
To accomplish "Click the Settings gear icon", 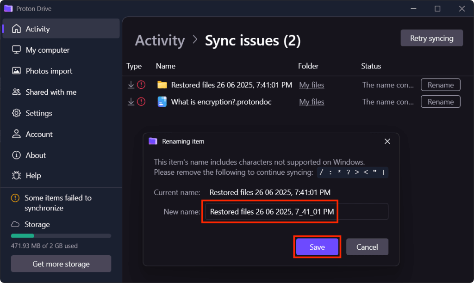I will [16, 113].
